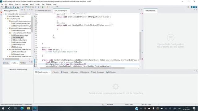Click the Open Perspective icon at top right
The width and height of the screenshot is (198, 111).
tap(188, 7)
